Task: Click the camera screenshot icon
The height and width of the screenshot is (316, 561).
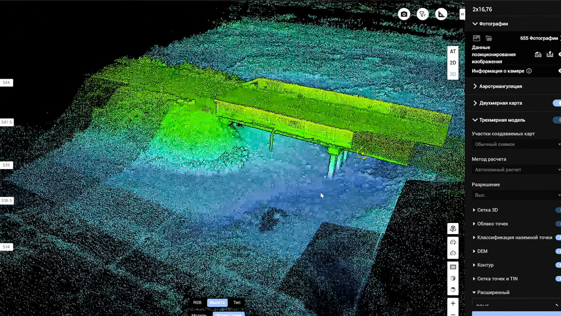Action: 404,15
